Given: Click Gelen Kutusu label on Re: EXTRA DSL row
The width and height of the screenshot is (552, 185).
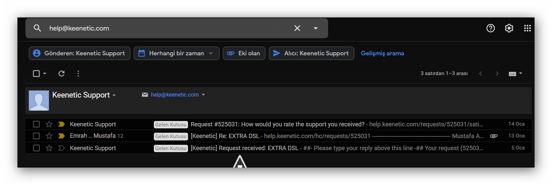Looking at the screenshot, I should 171,136.
